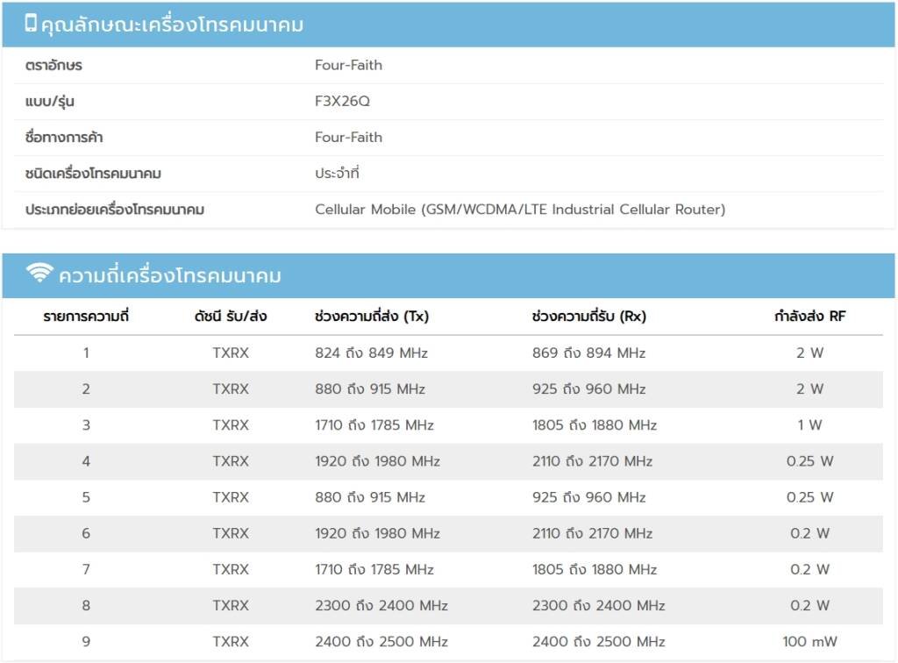Click the column header รายการความถี่

point(86,316)
